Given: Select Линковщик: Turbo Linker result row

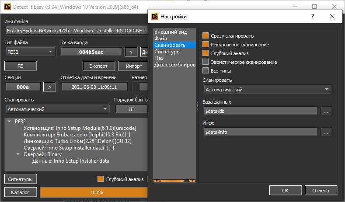Looking at the screenshot, I should [77, 141].
